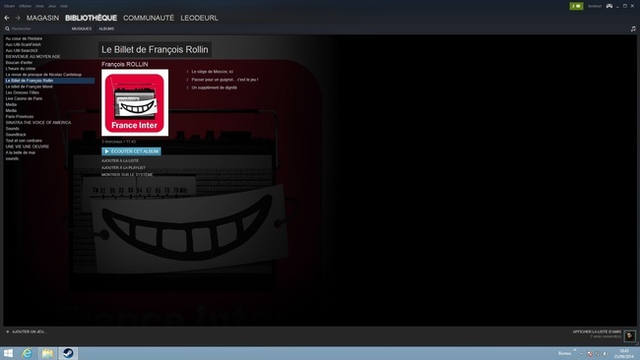This screenshot has height=360, width=640.
Task: Click the green notifications mail indicator
Action: click(576, 6)
